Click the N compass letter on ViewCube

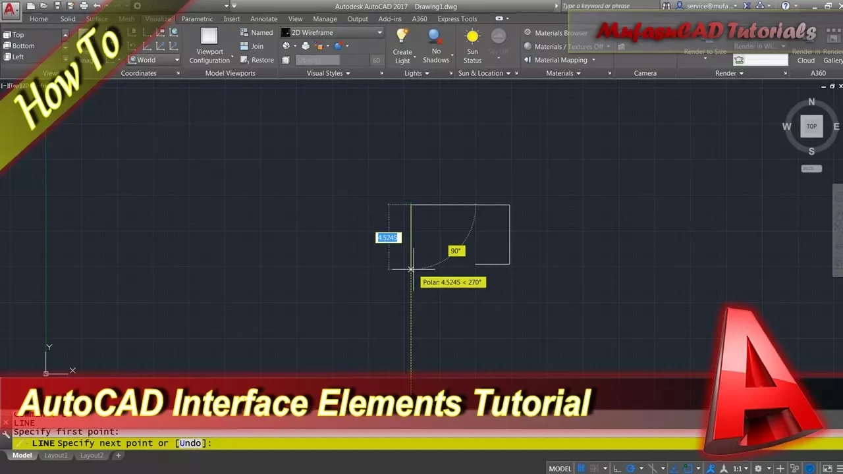pyautogui.click(x=811, y=102)
